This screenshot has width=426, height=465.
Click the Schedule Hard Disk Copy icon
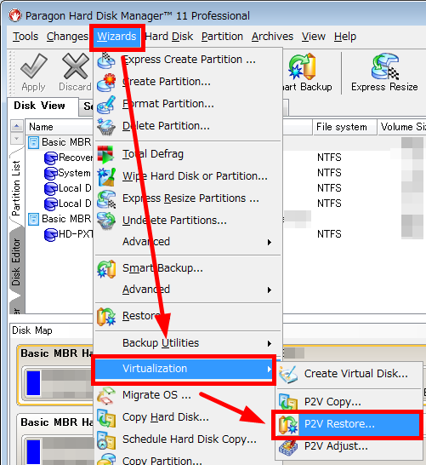pos(106,440)
